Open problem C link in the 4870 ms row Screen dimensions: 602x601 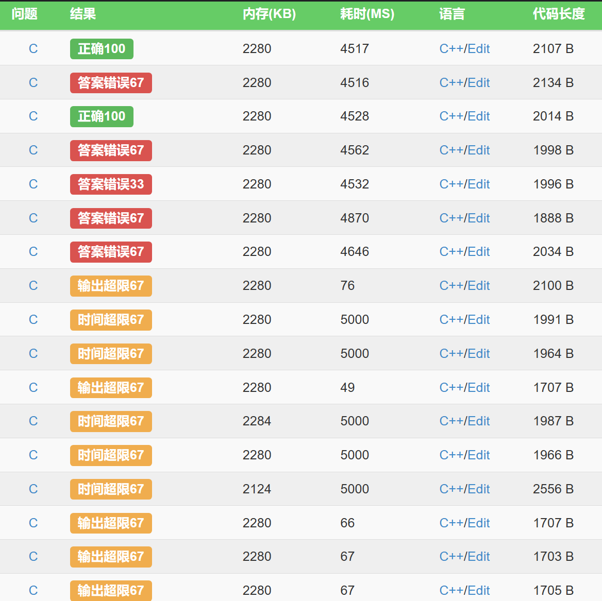click(33, 218)
